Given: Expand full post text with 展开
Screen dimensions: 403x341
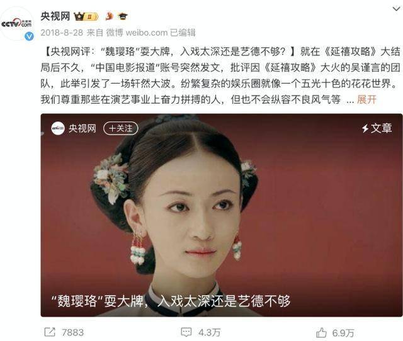Looking at the screenshot, I should pos(366,99).
